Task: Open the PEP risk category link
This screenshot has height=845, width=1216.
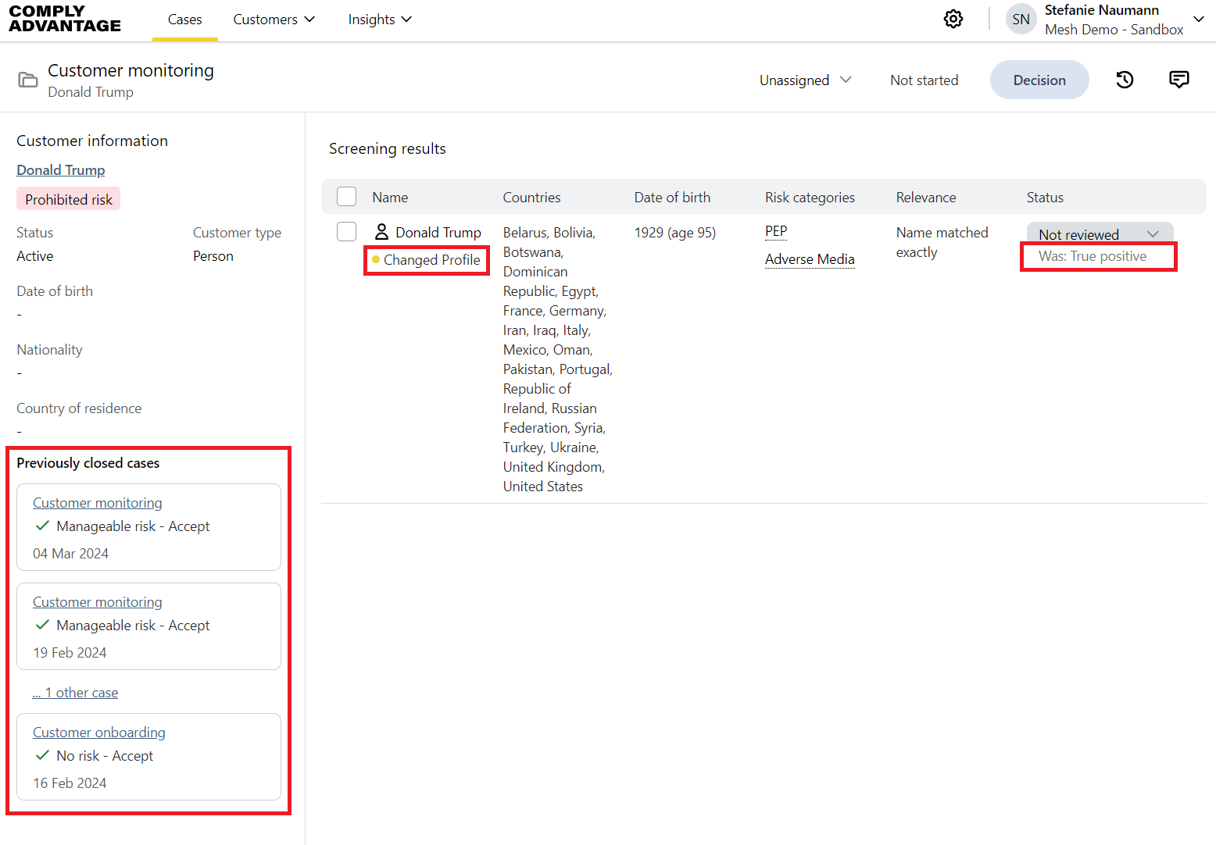Action: (775, 231)
